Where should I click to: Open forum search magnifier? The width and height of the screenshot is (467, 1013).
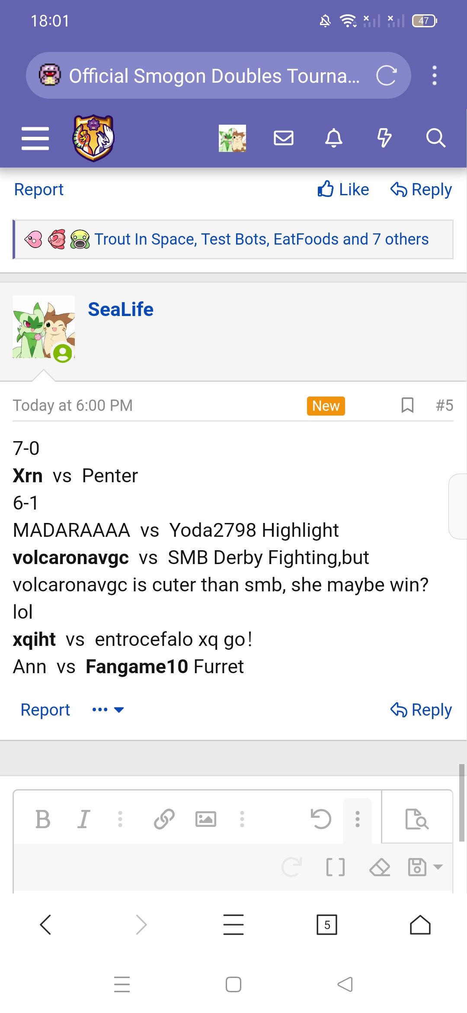point(435,138)
